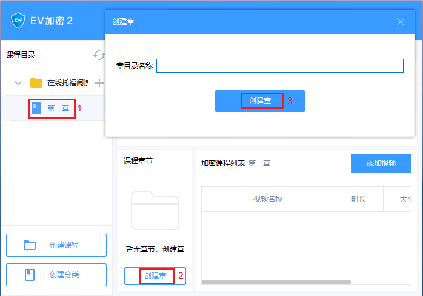Click the 视频名称 column header
The width and height of the screenshot is (423, 296).
pos(268,199)
